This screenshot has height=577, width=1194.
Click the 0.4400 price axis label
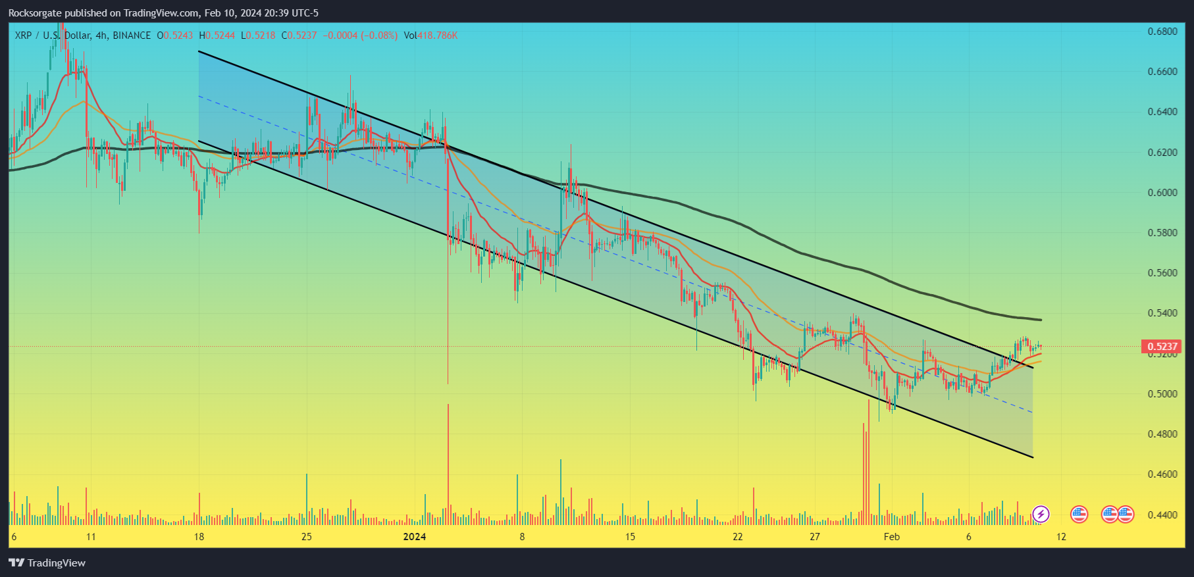click(1162, 515)
